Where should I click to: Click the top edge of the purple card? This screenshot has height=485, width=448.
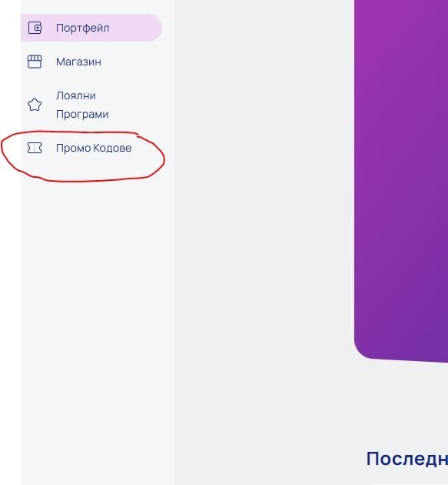point(401,1)
